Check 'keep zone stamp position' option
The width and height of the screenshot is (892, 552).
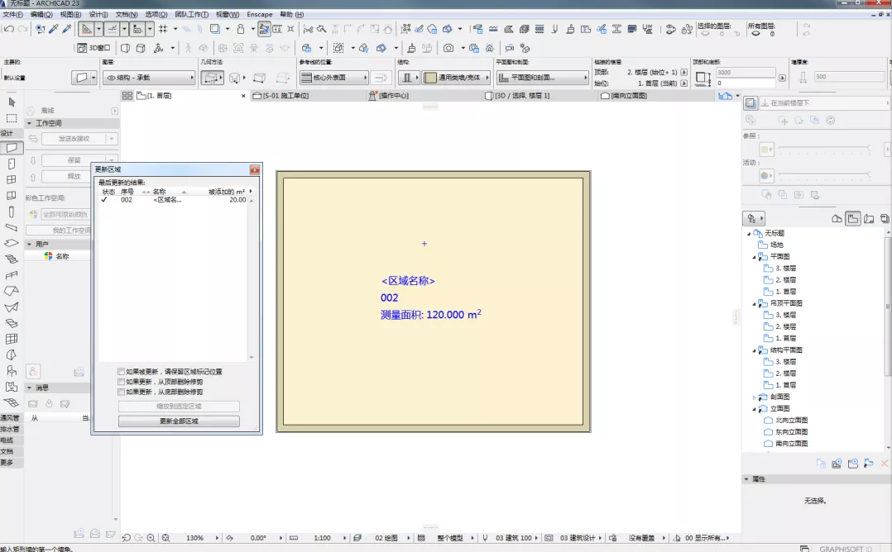tap(121, 371)
